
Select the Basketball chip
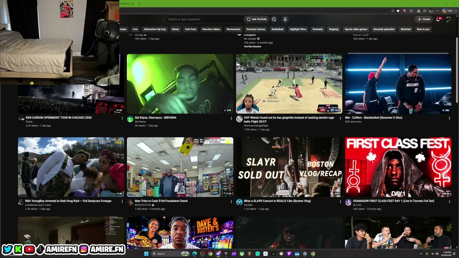point(278,29)
